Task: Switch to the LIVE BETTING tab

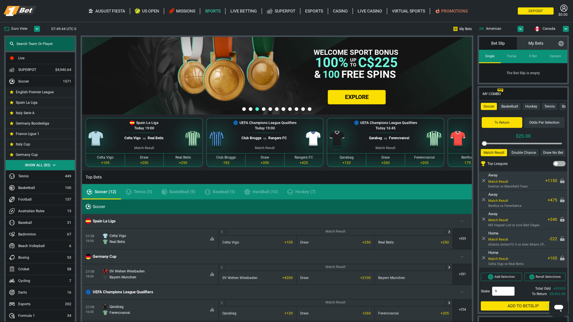Action: click(243, 11)
